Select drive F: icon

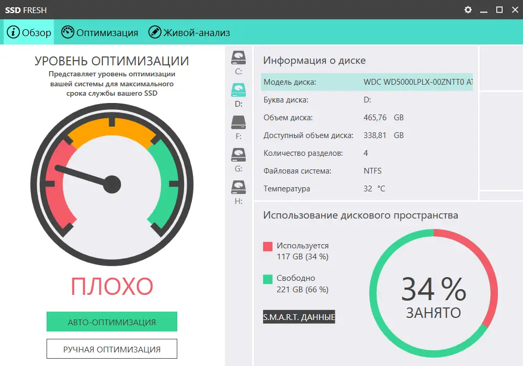click(238, 122)
